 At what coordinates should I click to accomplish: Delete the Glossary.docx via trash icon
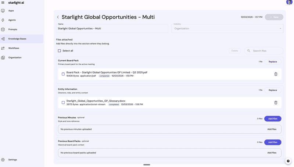coord(276,103)
